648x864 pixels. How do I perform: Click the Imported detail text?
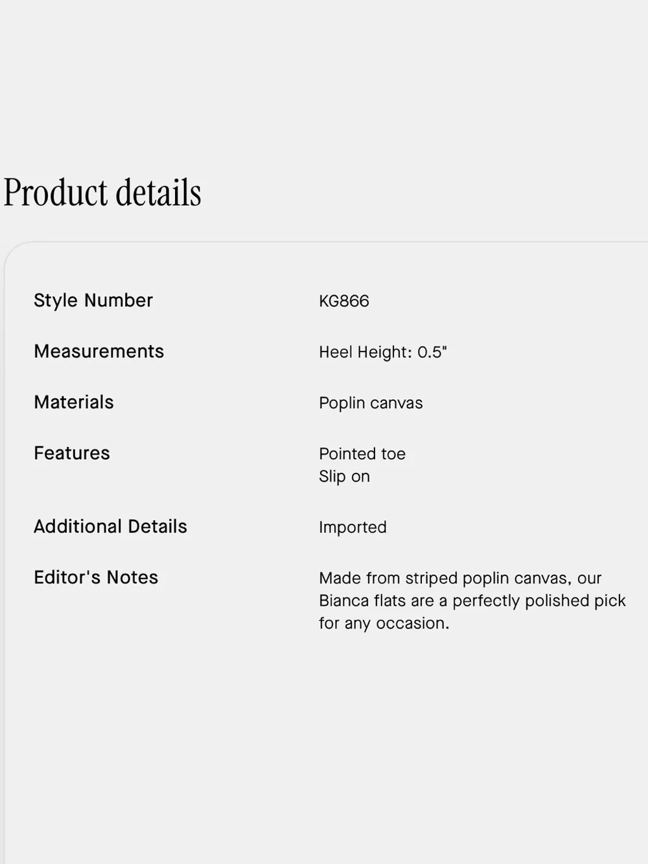click(353, 527)
